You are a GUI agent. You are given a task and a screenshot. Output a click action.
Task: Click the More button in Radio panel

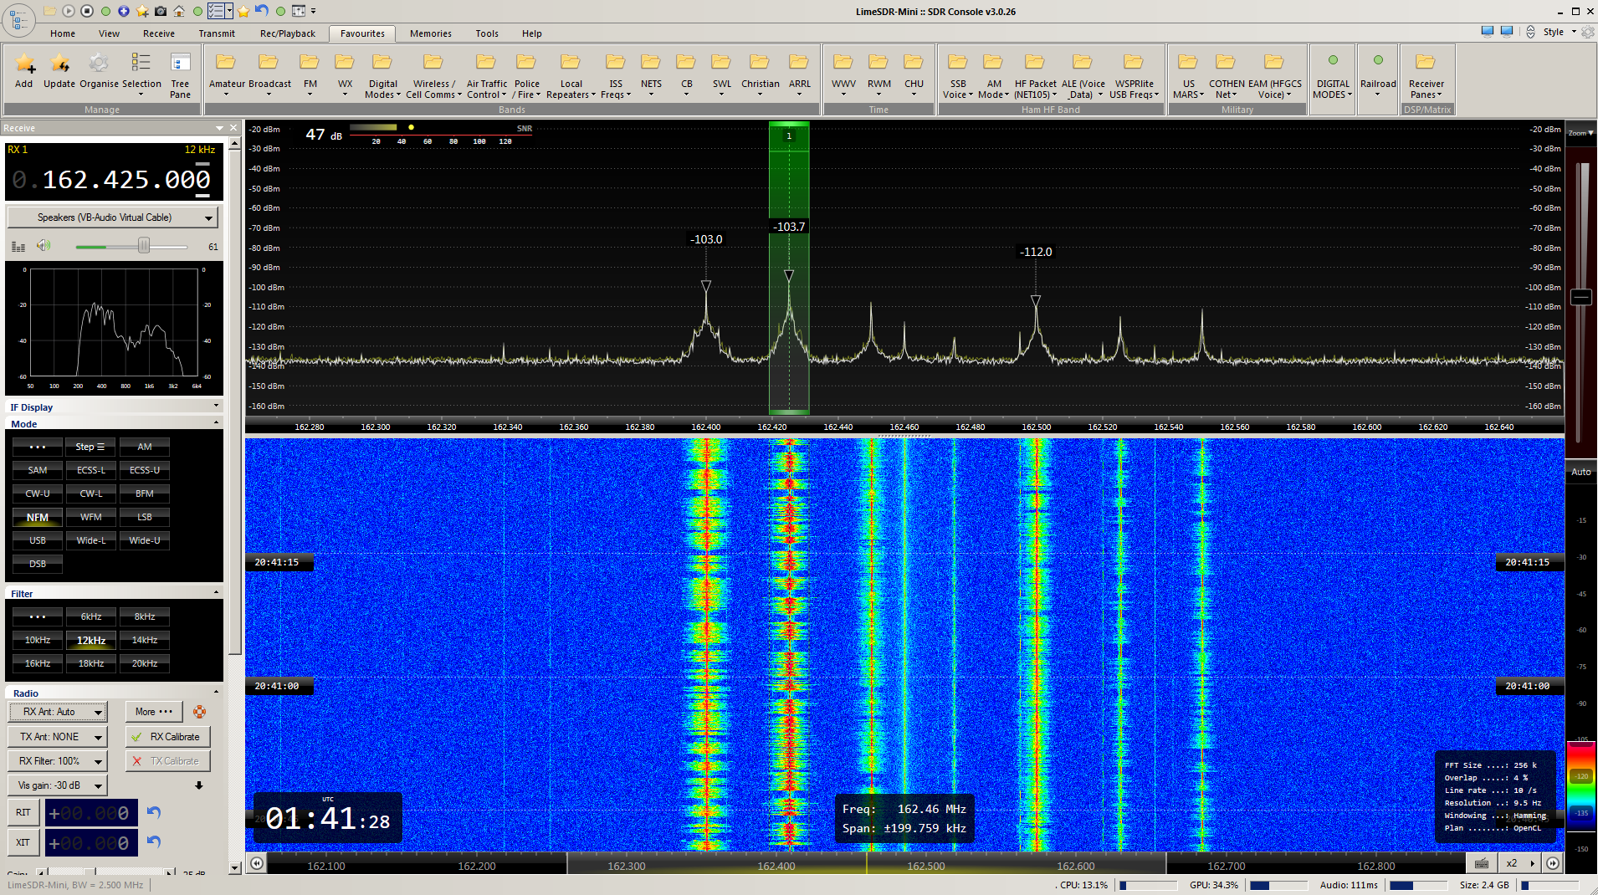pos(154,712)
